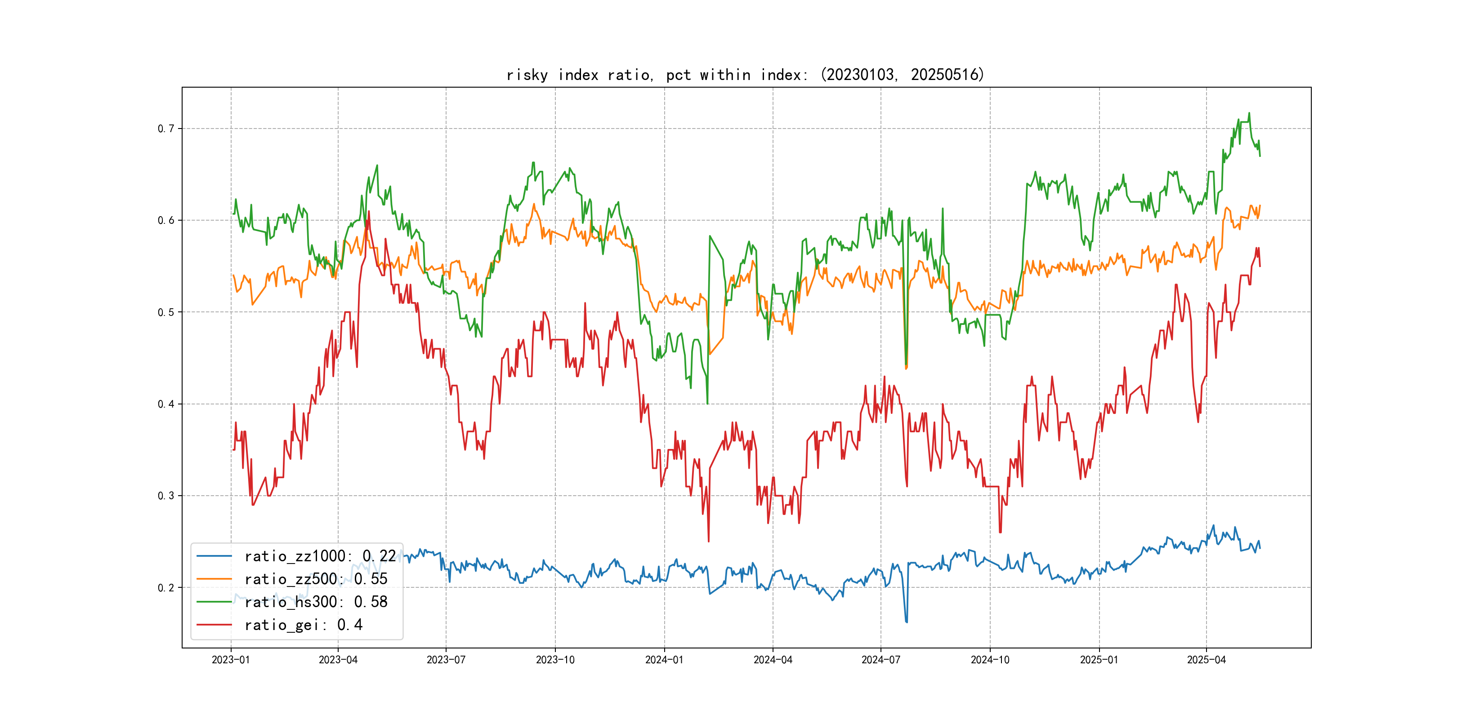
Task: Select the 'ratio_zz1000: 0.22' legend label
Action: (x=320, y=556)
